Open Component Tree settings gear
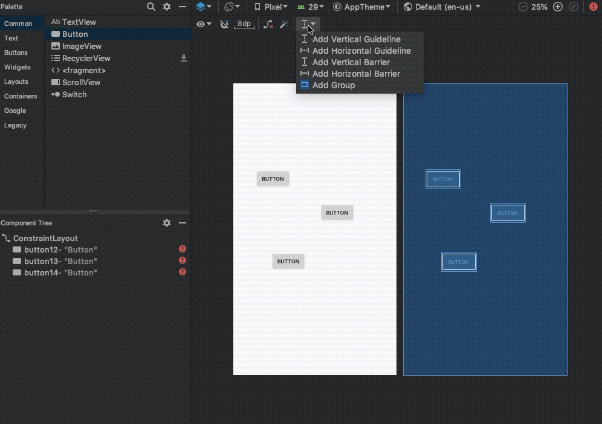Viewport: 602px width, 424px height. click(x=167, y=223)
